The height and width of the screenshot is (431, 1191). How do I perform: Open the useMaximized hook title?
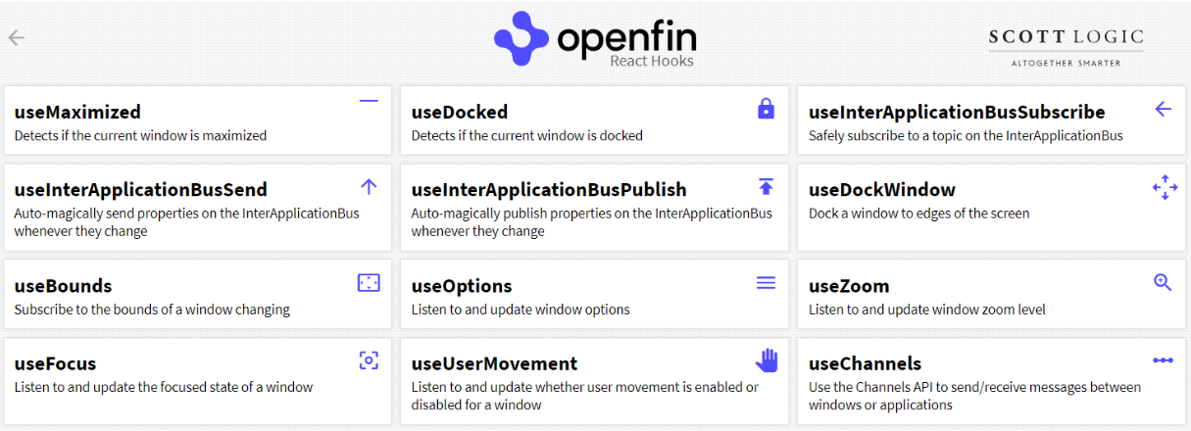tap(77, 112)
